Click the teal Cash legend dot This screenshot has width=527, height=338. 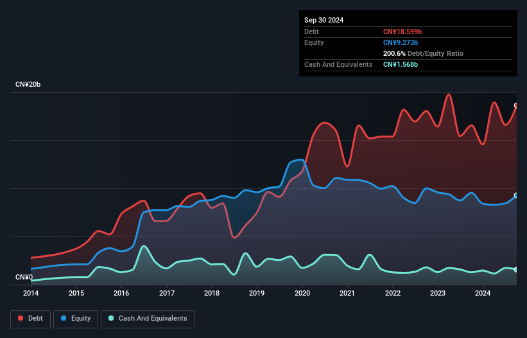click(x=111, y=318)
